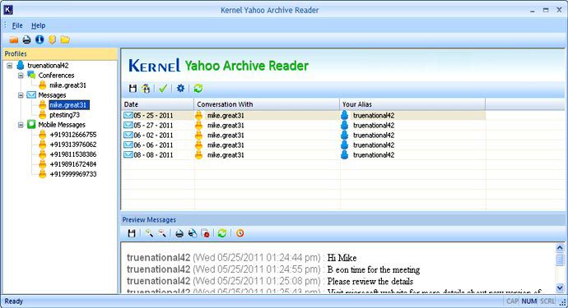568x308 pixels.
Task: Click the 'Ready' status bar text
Action: pyautogui.click(x=14, y=301)
